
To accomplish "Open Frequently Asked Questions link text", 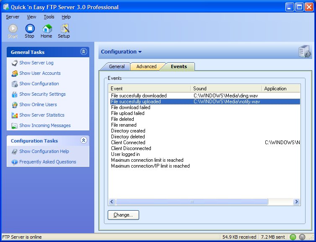I will click(47, 162).
